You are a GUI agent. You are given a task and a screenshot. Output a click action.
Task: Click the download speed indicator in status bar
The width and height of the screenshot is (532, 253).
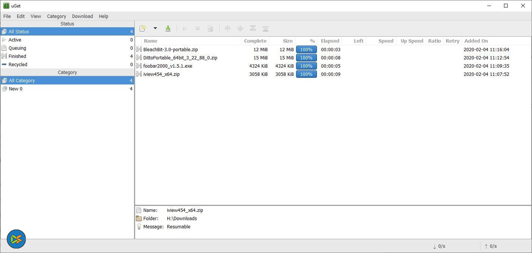(x=439, y=246)
